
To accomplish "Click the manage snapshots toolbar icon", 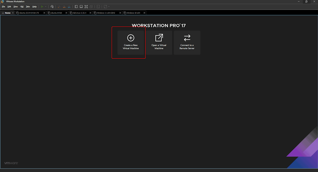I will coord(69,7).
